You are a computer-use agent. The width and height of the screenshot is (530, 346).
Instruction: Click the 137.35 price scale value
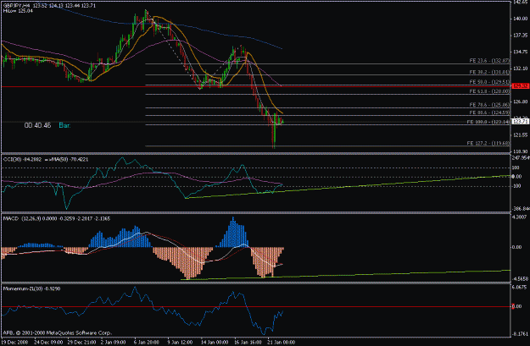coord(521,36)
